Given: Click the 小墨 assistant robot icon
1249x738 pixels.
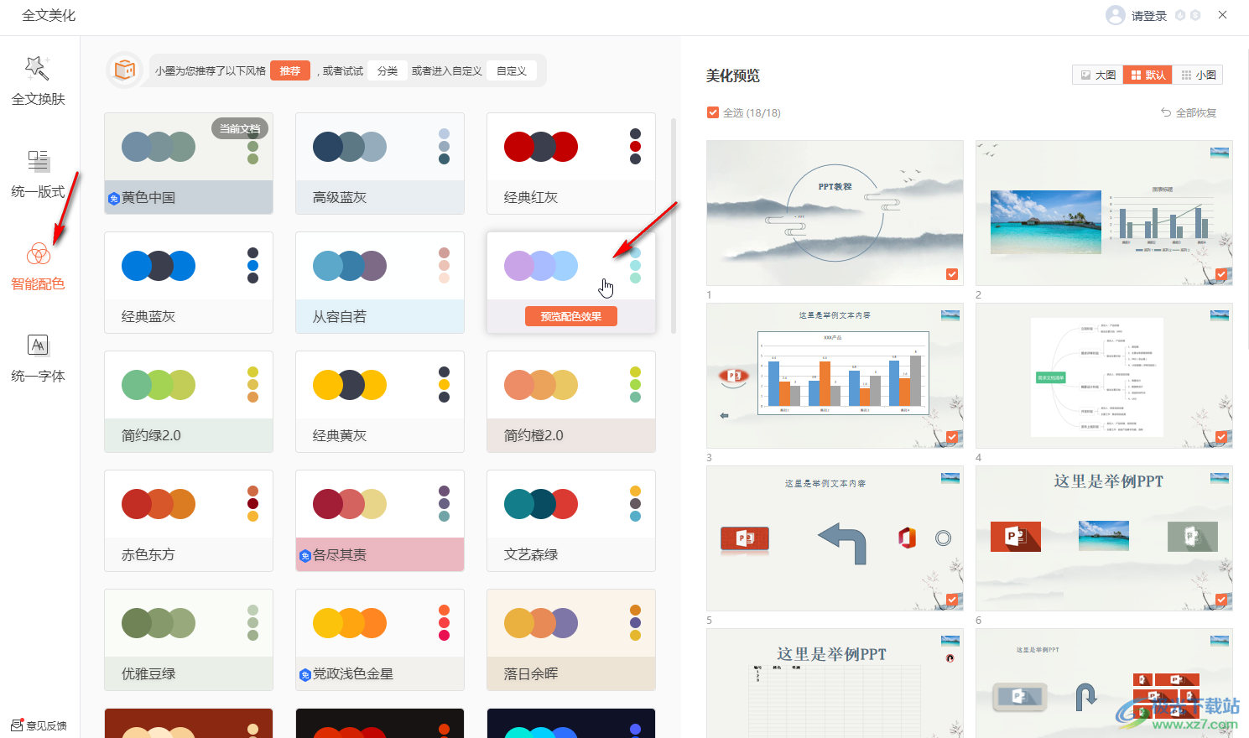Looking at the screenshot, I should tap(124, 70).
